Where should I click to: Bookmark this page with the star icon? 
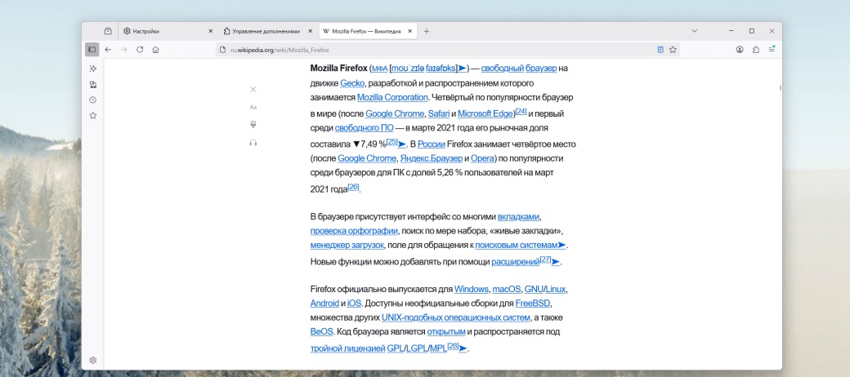673,50
